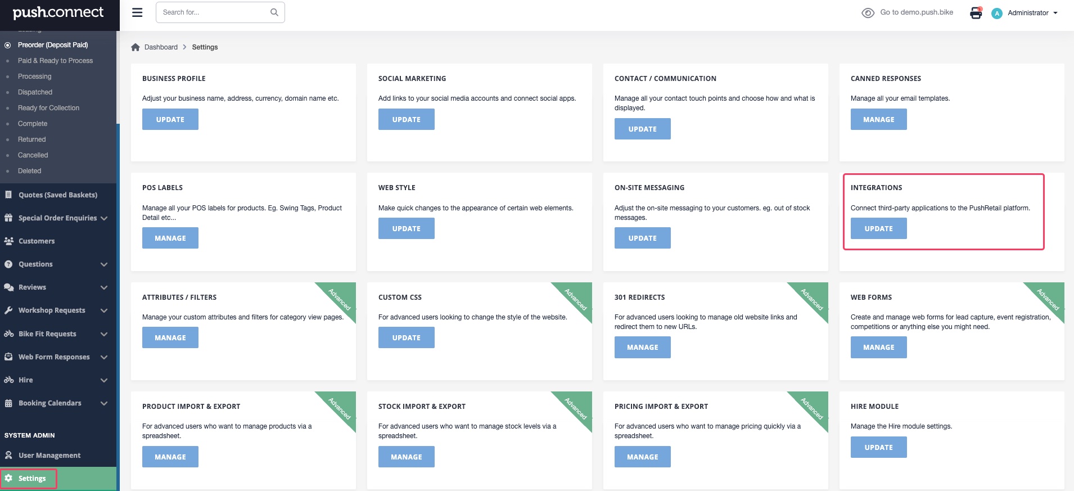Expand the Workshop Requests submenu
1074x491 pixels.
click(104, 310)
